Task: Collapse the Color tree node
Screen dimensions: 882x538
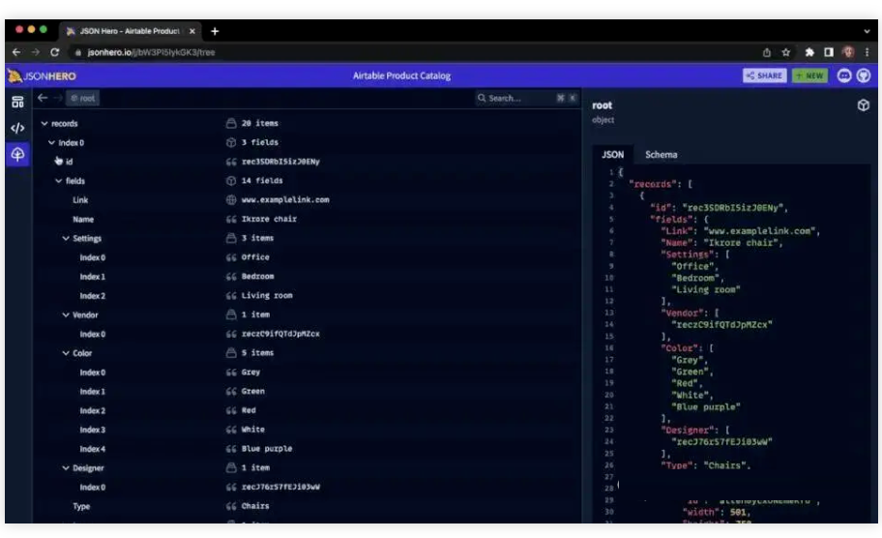Action: coord(66,353)
